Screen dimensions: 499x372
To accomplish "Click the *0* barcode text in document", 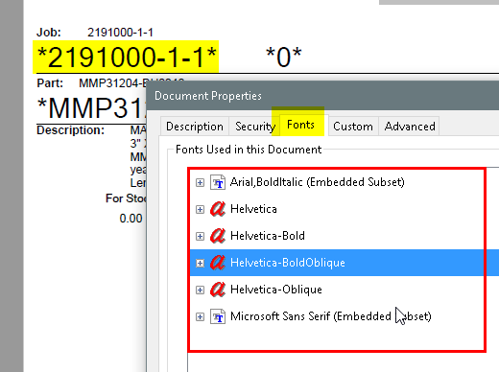I will (284, 58).
